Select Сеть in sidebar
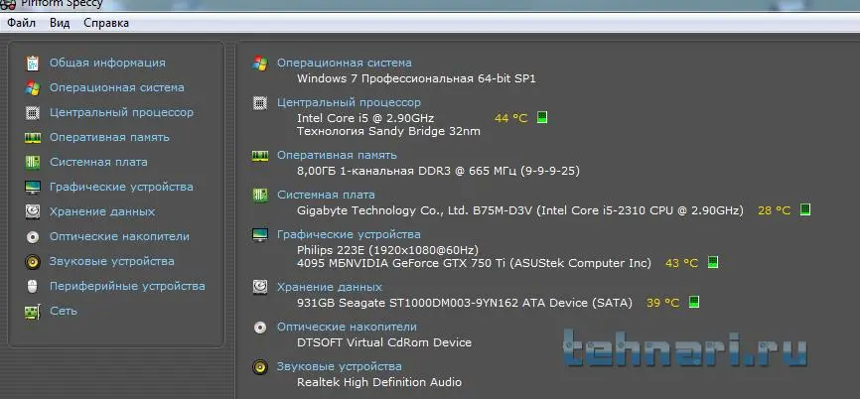 [x=64, y=311]
